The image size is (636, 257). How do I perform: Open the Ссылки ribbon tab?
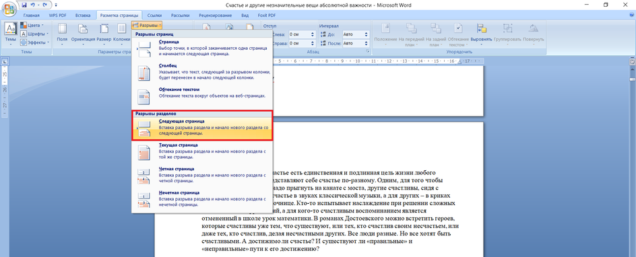(x=154, y=15)
